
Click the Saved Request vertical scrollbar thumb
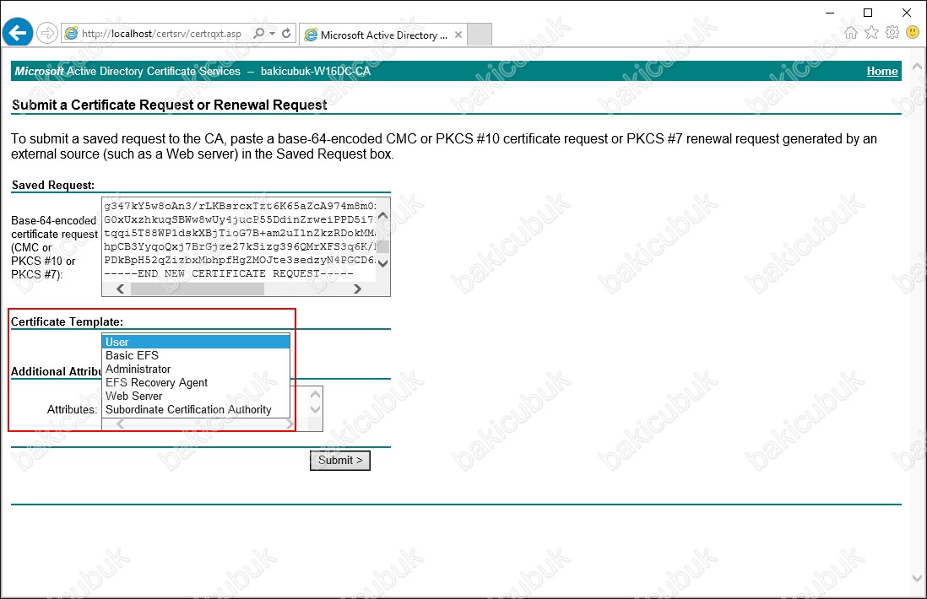[383, 246]
